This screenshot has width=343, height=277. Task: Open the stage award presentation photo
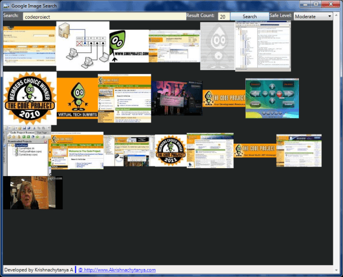click(177, 97)
